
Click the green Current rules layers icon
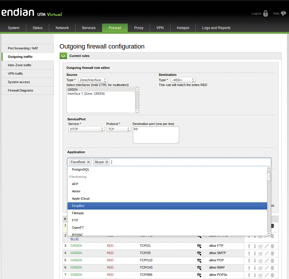[63, 56]
